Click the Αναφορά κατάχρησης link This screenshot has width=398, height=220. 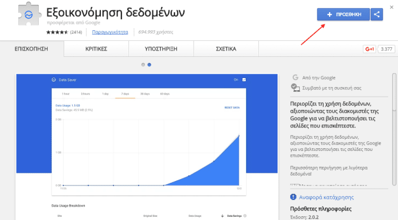(326, 197)
